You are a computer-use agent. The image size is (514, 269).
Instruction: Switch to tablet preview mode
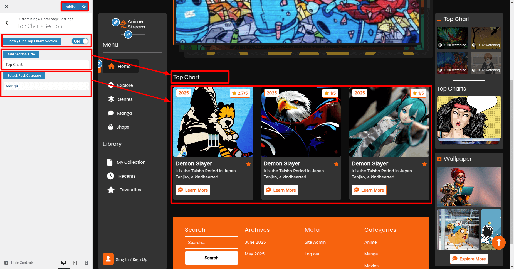click(75, 263)
